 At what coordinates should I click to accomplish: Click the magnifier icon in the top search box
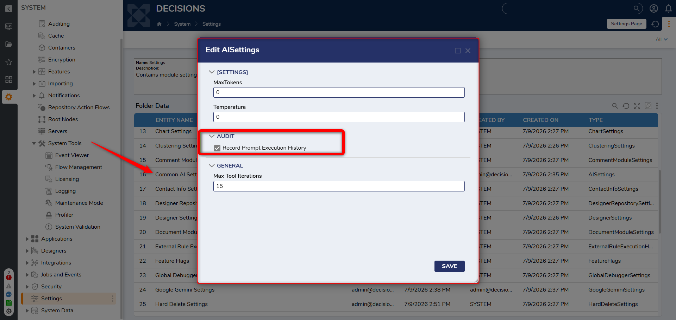pos(637,8)
